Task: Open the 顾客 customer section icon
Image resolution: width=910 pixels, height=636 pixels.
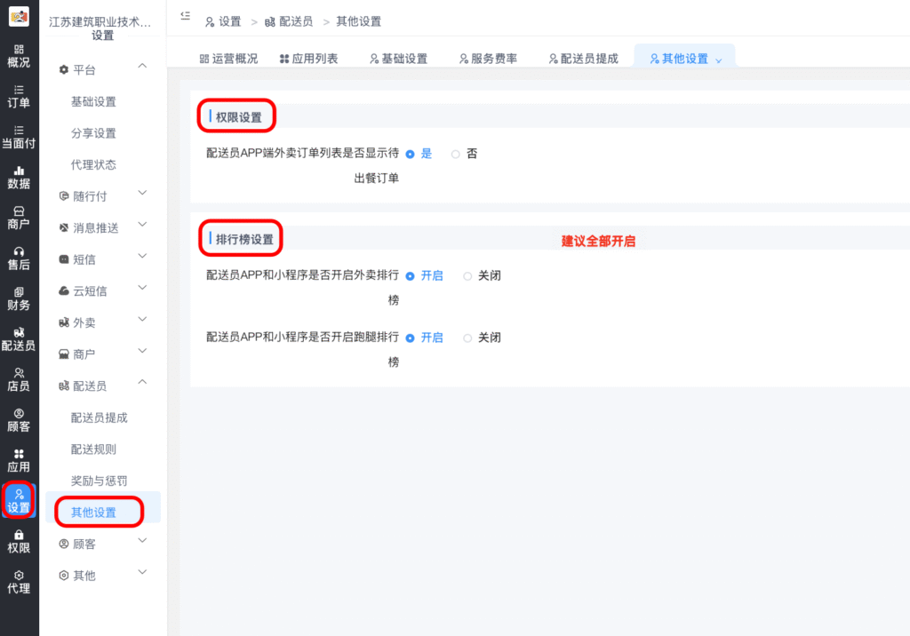Action: 19,417
